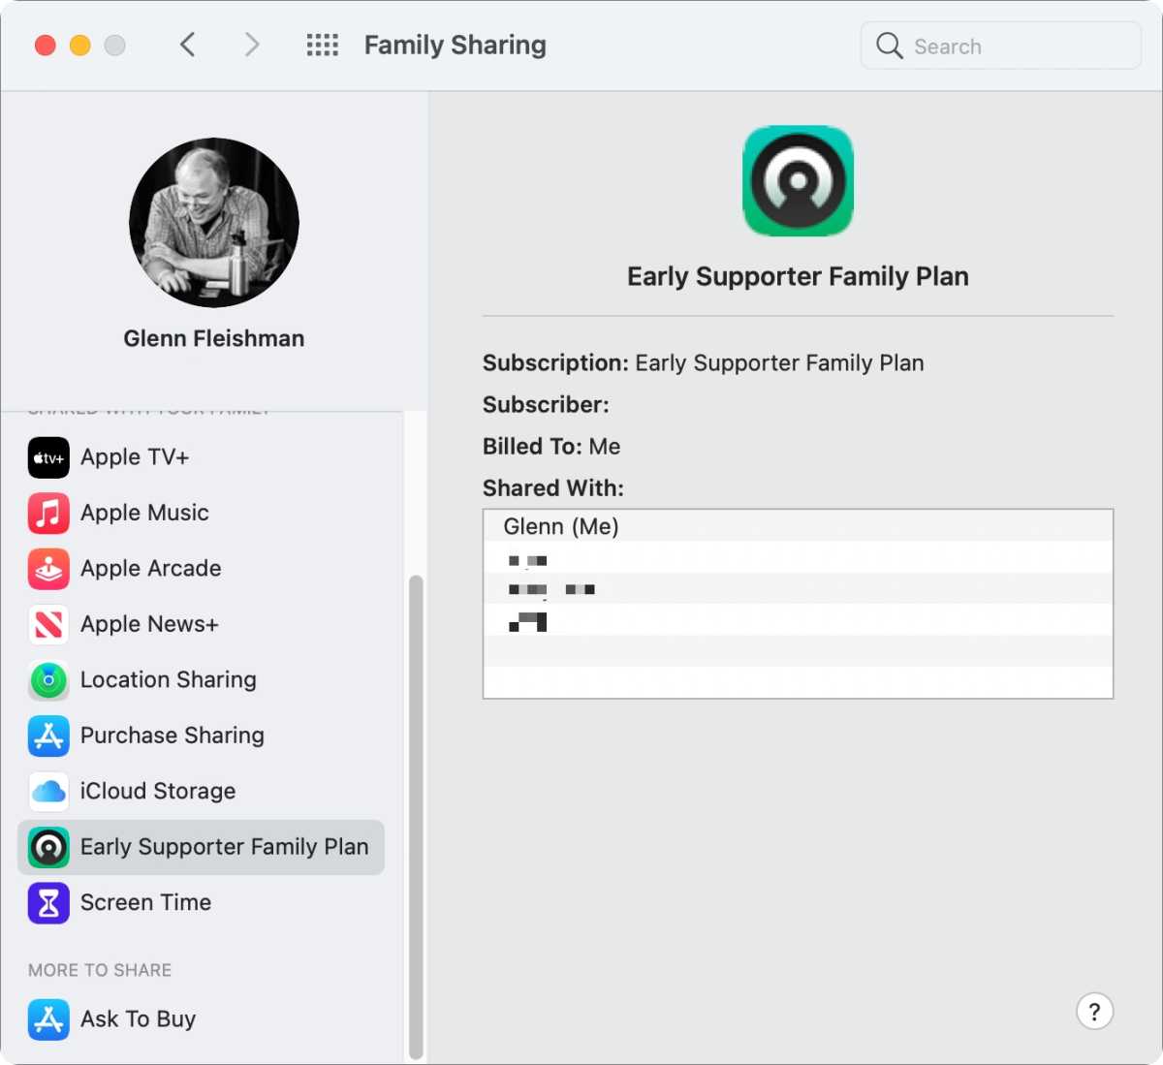Viewport: 1163px width, 1065px height.
Task: Click the search magnifying glass icon
Action: click(889, 46)
